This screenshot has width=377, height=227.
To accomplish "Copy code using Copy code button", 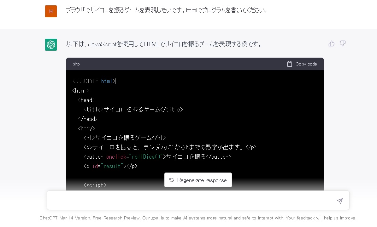I will click(302, 64).
